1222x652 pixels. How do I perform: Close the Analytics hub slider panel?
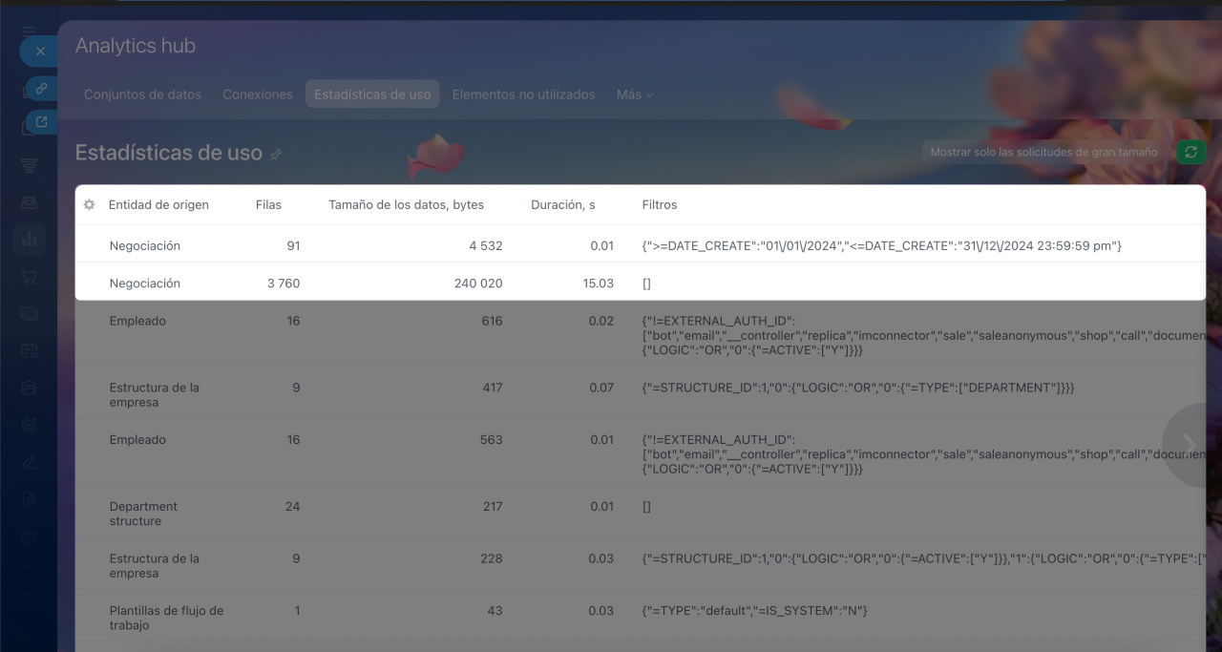[x=40, y=51]
